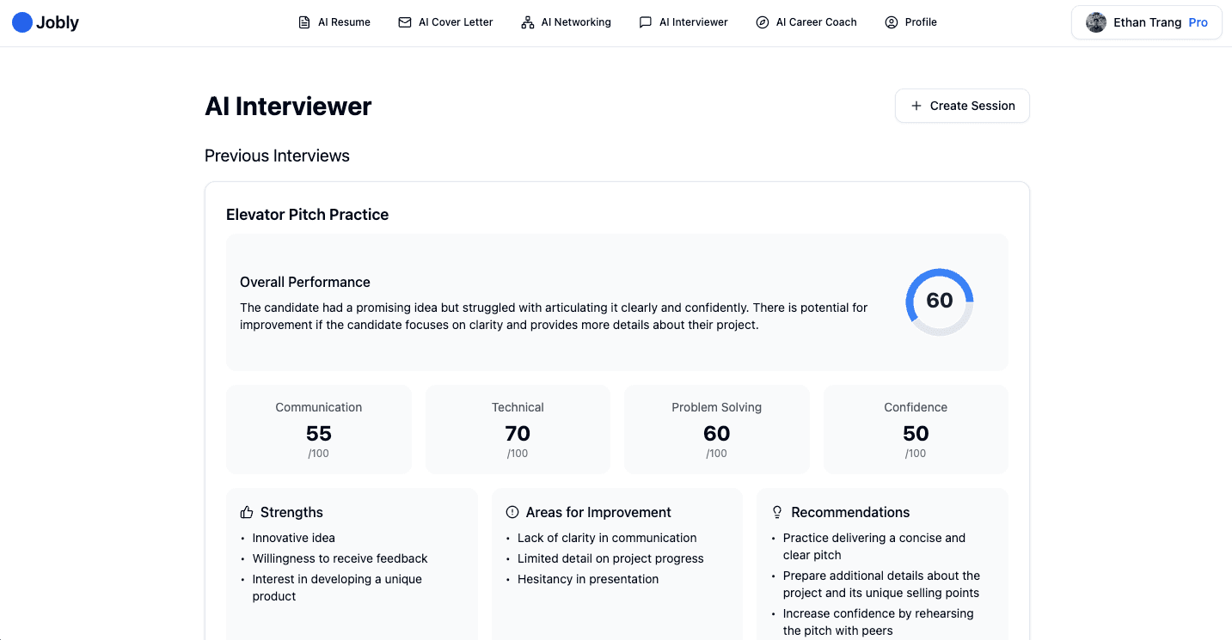Click the lightbulb icon beside Recommendations
The width and height of the screenshot is (1232, 640).
(x=776, y=511)
